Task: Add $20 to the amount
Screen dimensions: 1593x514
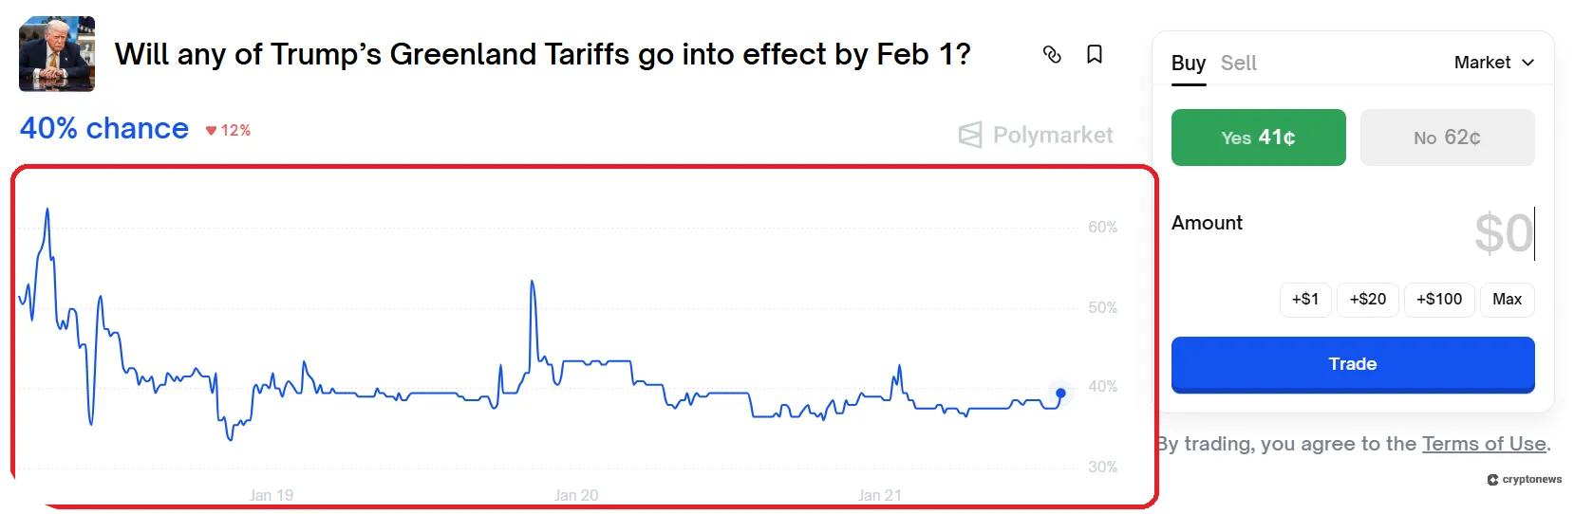Action: 1367,300
